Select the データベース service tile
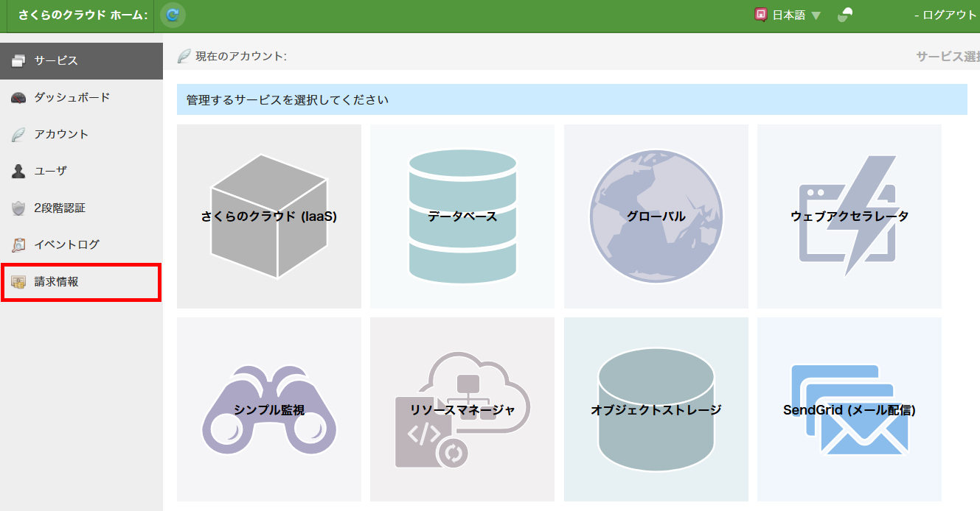 [x=462, y=216]
